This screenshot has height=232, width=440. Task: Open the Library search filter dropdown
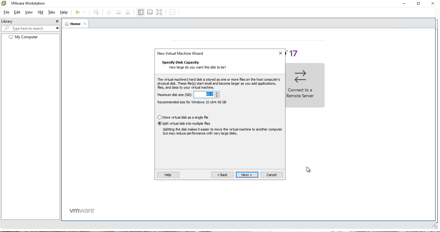[57, 28]
